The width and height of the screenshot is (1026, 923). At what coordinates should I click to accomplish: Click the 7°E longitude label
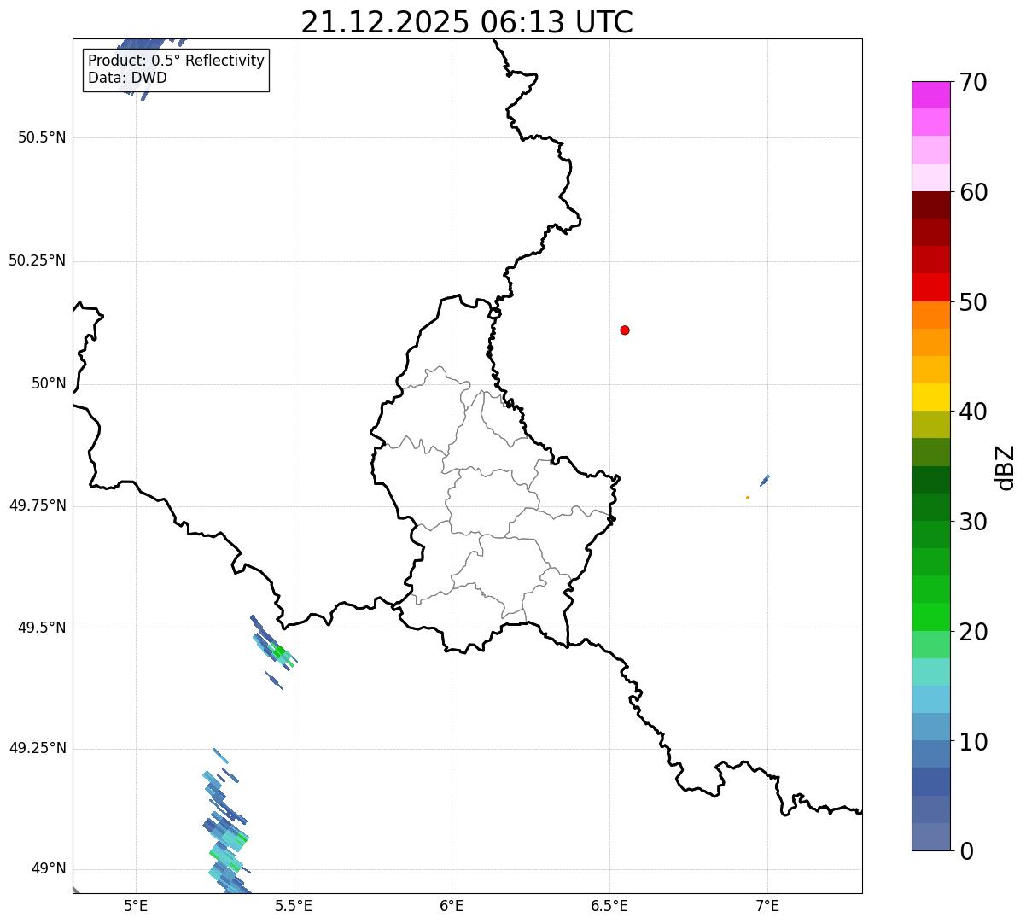(x=767, y=905)
